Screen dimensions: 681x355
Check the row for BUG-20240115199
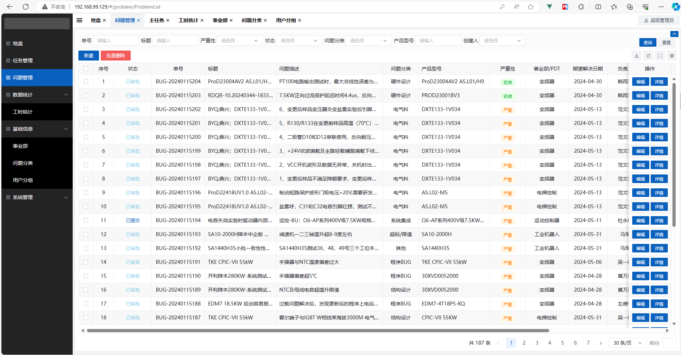click(86, 151)
